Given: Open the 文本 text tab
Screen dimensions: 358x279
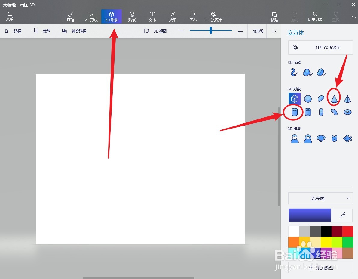Looking at the screenshot, I should tap(152, 17).
